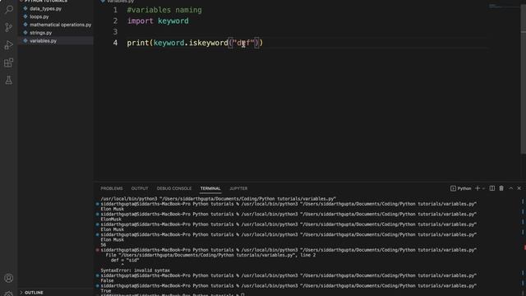Open mathematical operations.py file
This screenshot has width=526, height=296.
pos(60,25)
